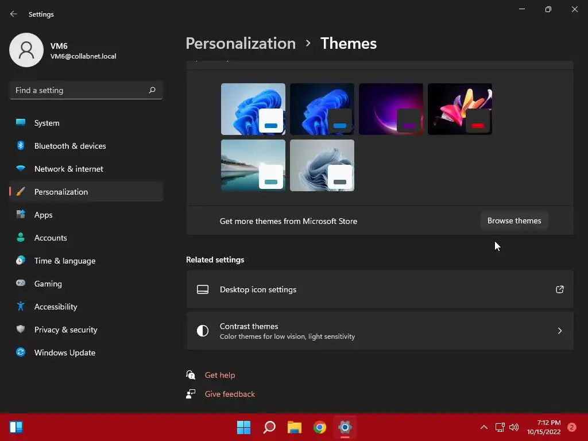The image size is (588, 441).
Task: Click the Apps icon in sidebar
Action: click(x=21, y=215)
